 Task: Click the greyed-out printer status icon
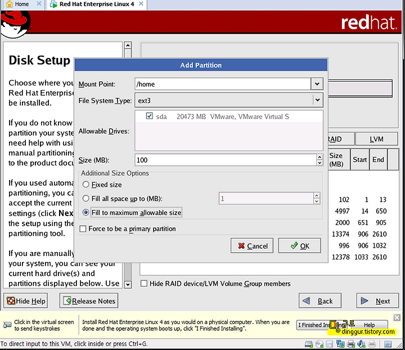[372, 344]
